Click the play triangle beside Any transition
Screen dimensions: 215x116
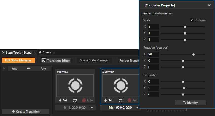pos(4,69)
